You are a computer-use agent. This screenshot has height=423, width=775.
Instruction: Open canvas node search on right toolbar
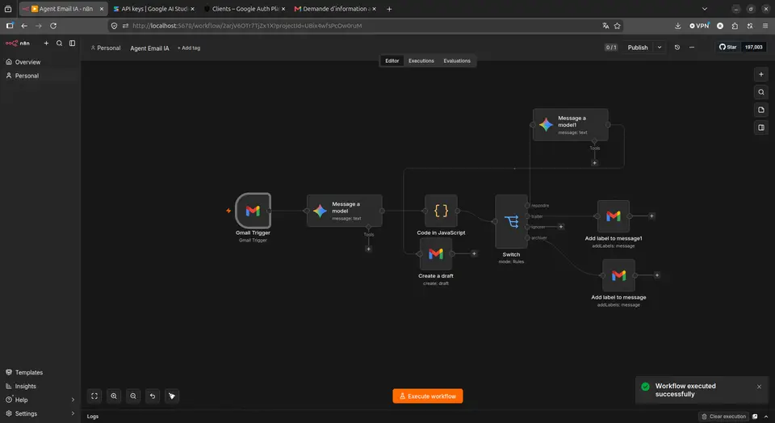(761, 92)
